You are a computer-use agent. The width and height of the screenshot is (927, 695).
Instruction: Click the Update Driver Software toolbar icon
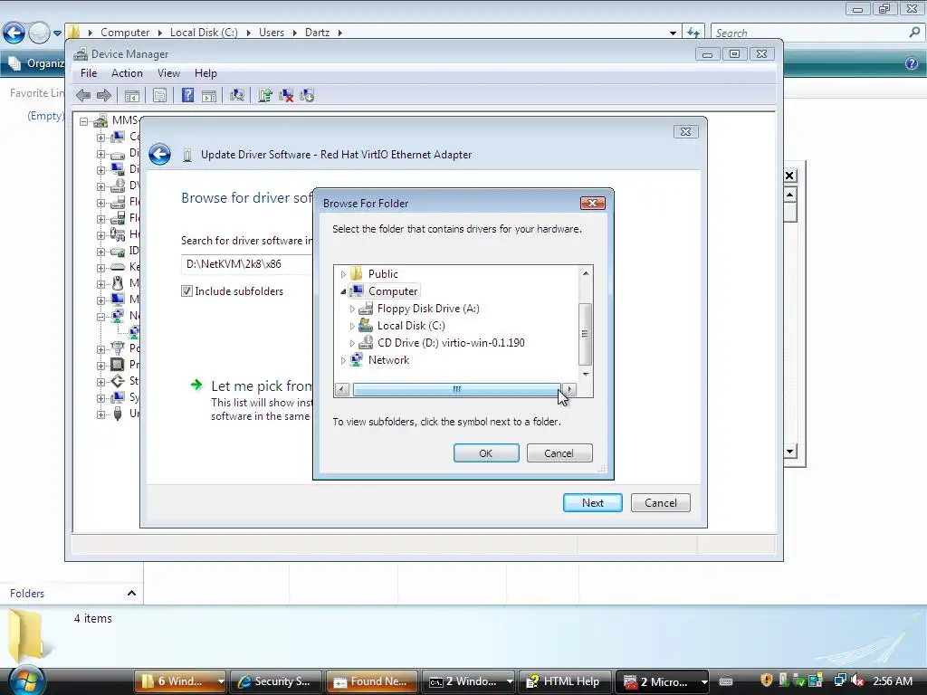click(265, 95)
